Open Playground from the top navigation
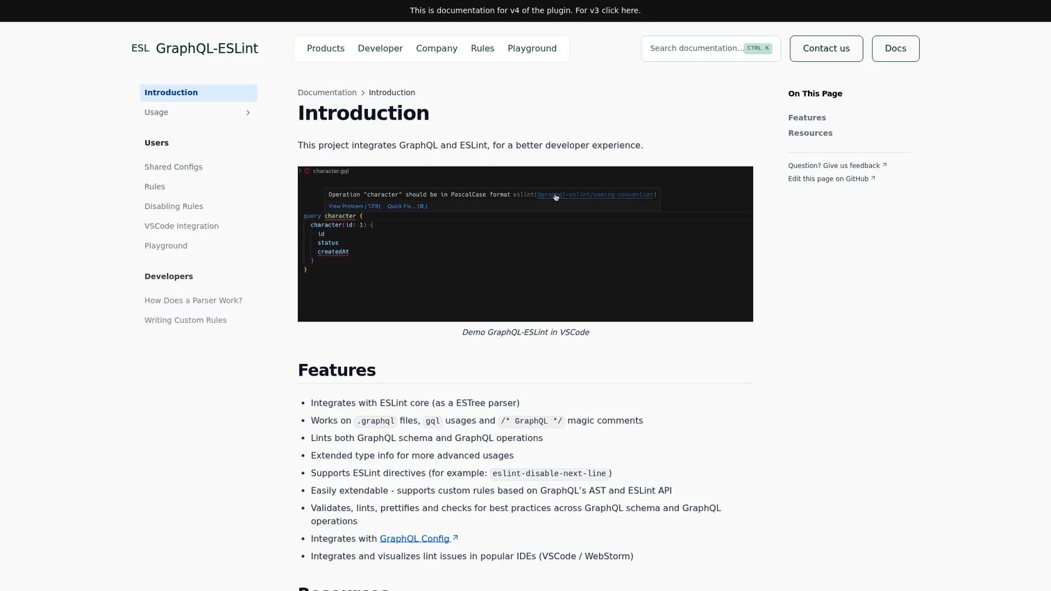This screenshot has width=1051, height=591. point(532,49)
